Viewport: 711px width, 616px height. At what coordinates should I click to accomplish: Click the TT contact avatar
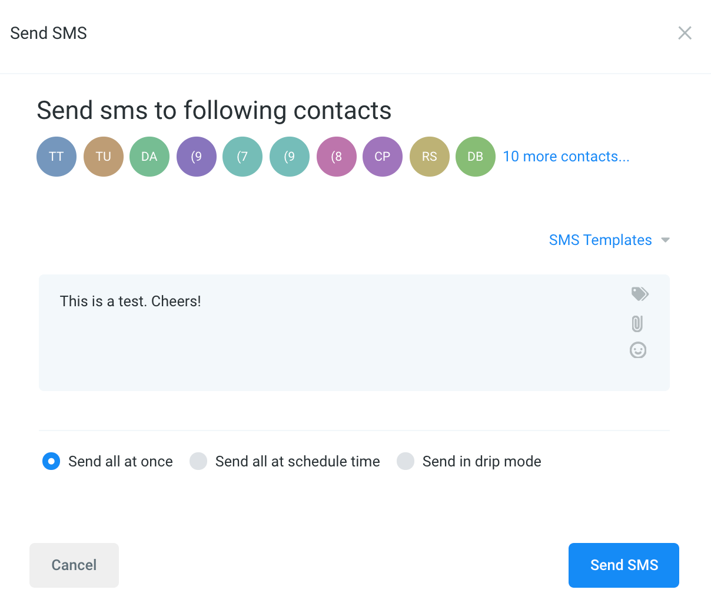[x=57, y=157]
